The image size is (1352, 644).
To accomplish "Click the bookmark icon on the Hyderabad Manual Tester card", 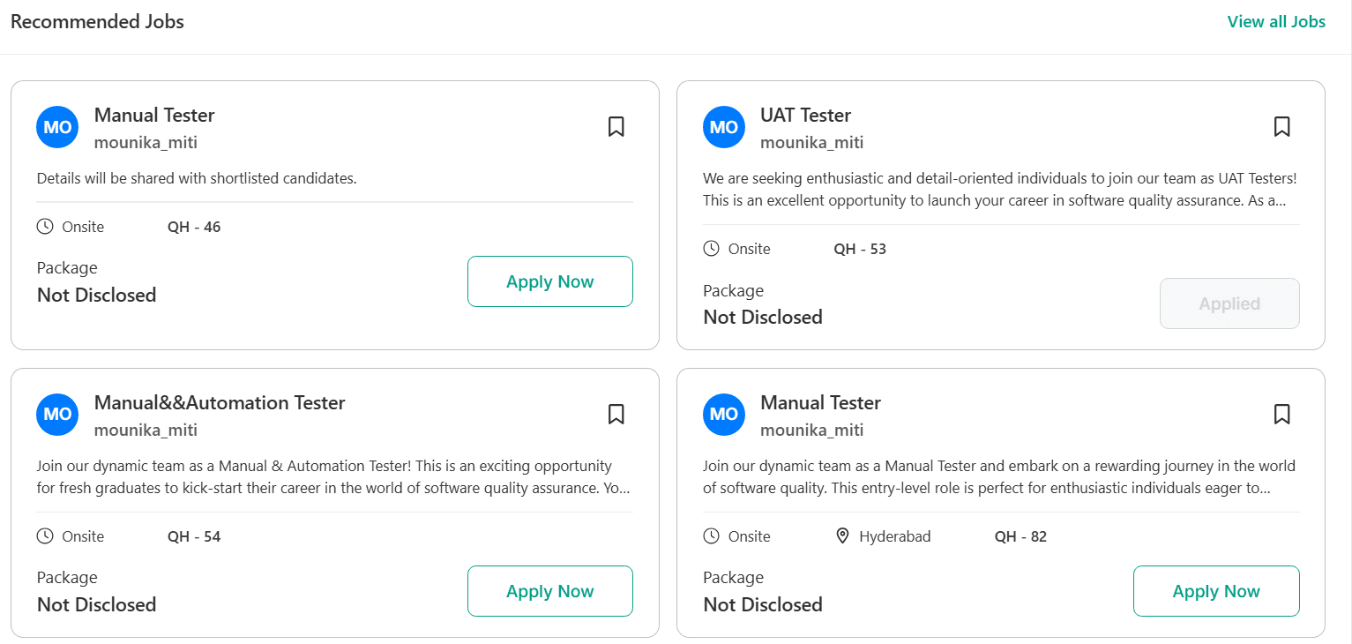I will click(x=1282, y=415).
